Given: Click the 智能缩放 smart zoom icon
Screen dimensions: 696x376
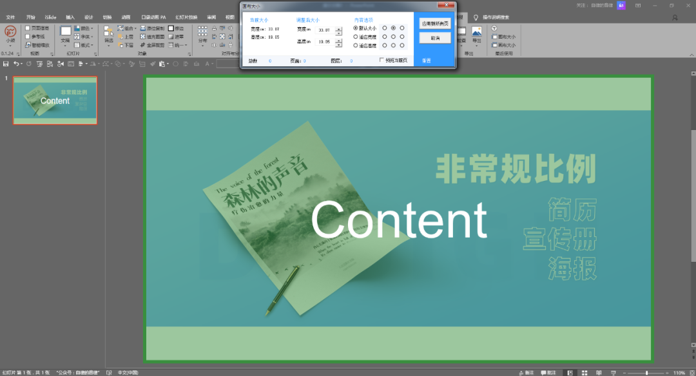Looking at the screenshot, I should [28, 45].
